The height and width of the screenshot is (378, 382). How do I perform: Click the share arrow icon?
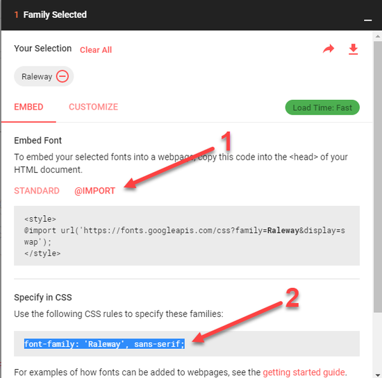pos(329,49)
